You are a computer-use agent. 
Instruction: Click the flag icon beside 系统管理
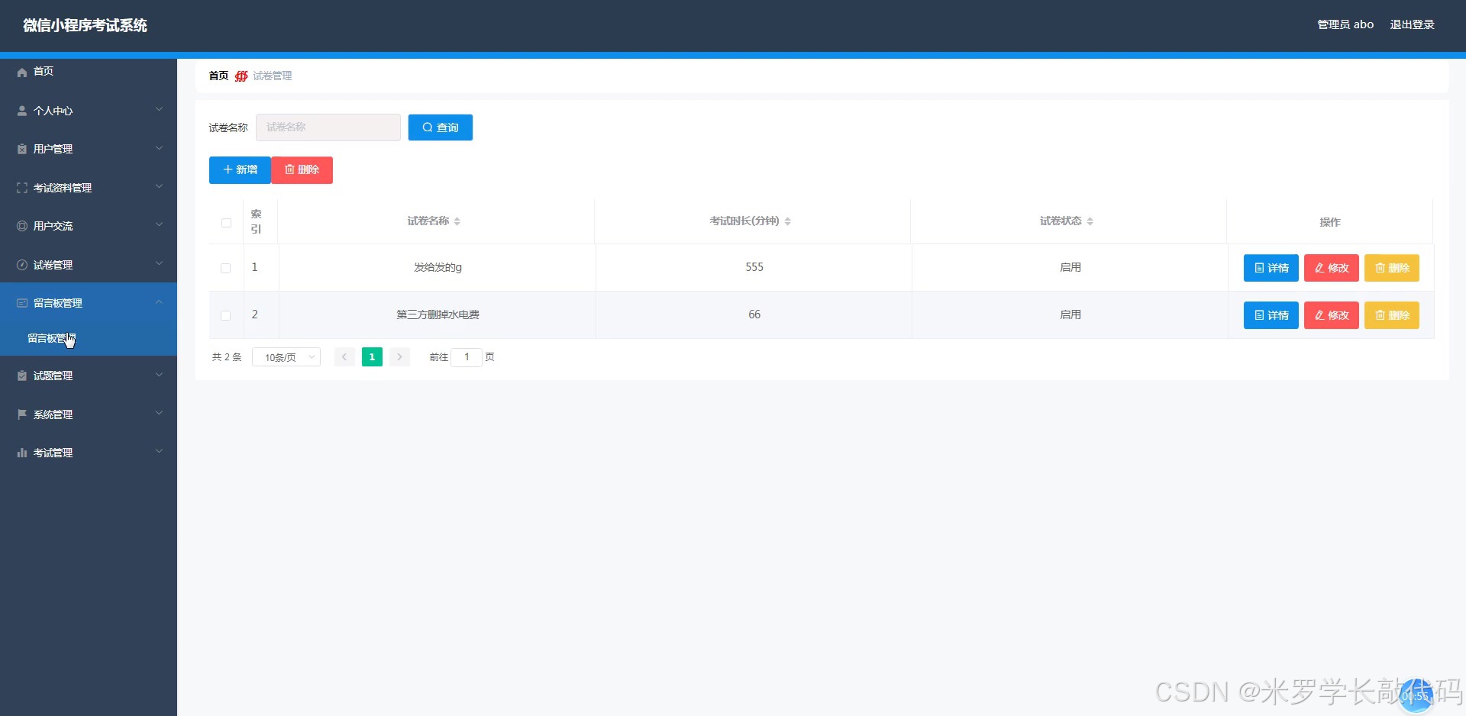(22, 414)
